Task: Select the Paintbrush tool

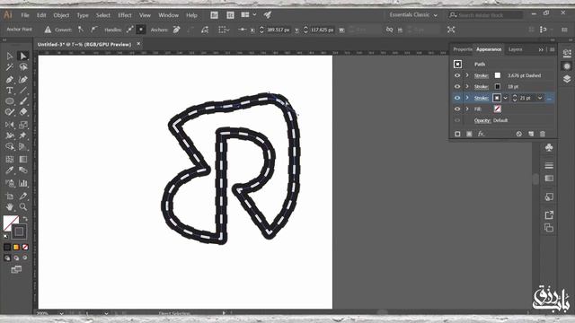Action: [x=23, y=101]
